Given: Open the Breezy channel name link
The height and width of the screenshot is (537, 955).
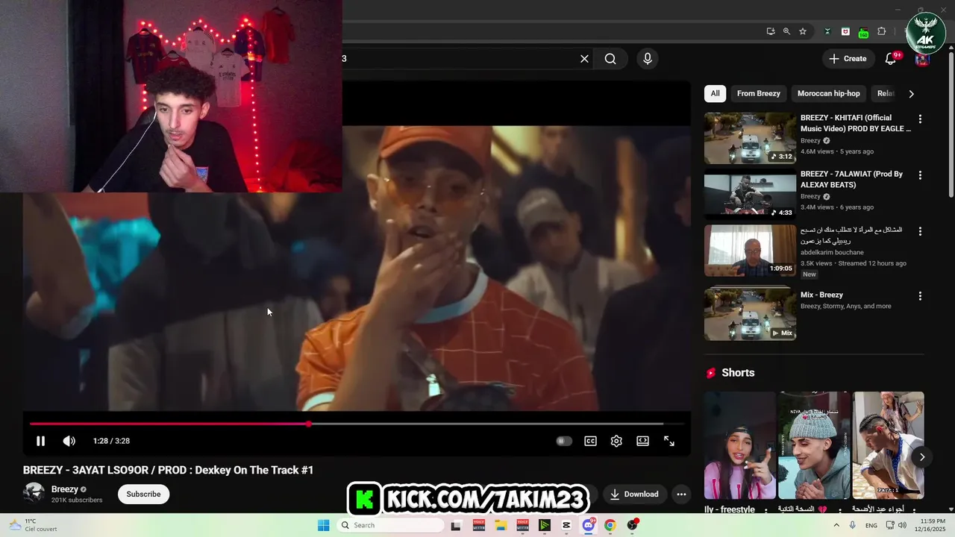Looking at the screenshot, I should coord(65,489).
